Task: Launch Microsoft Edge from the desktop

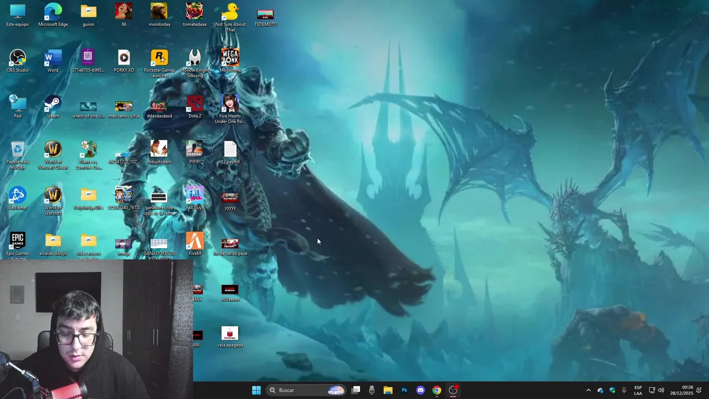Action: [x=53, y=15]
